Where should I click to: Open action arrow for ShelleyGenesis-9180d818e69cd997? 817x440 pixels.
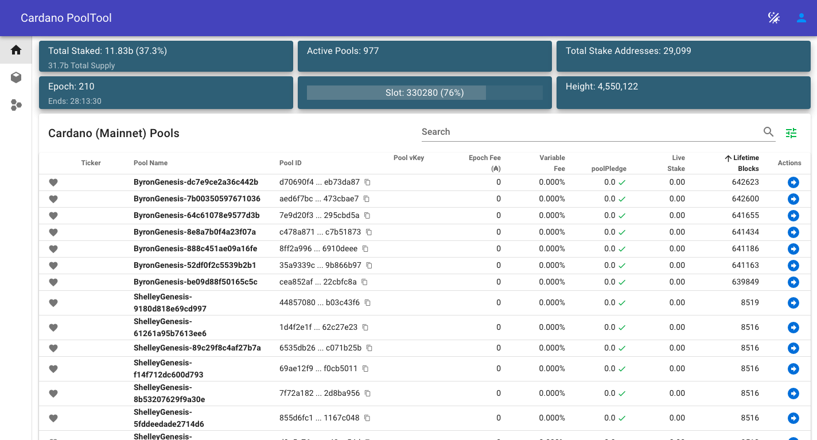click(x=793, y=303)
